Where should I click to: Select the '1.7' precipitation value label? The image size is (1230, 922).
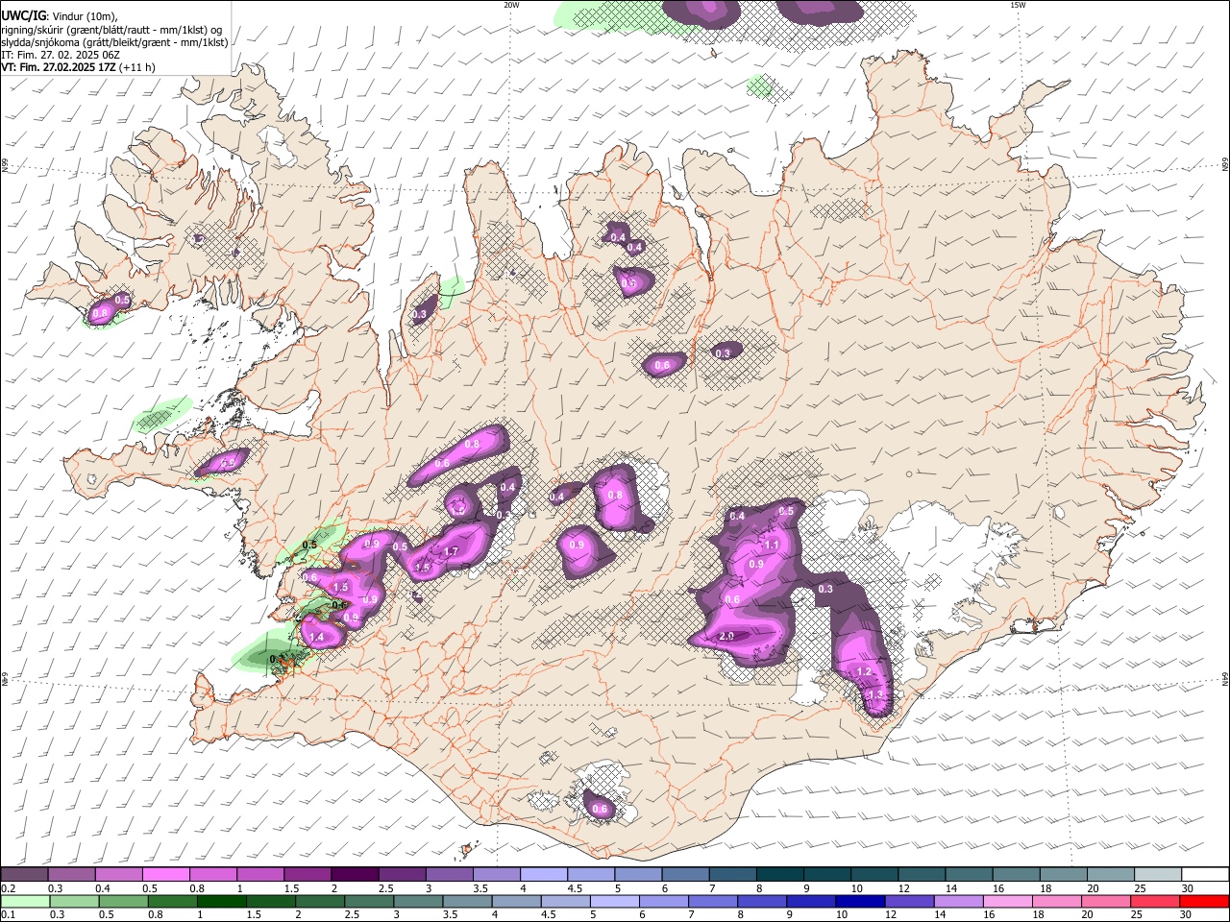tap(451, 551)
